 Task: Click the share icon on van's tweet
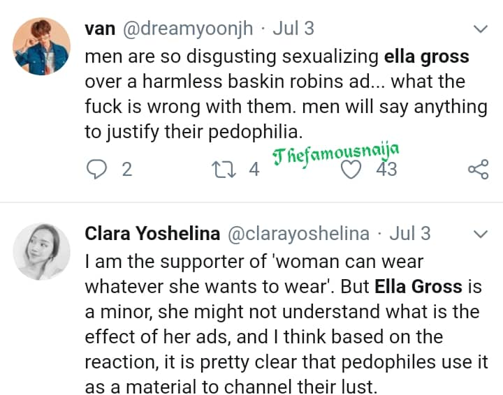pyautogui.click(x=477, y=169)
